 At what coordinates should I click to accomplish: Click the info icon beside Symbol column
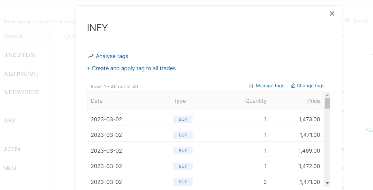[67, 36]
